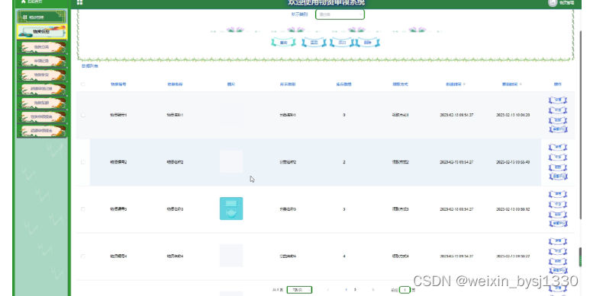Click the bottom action button in row 1
590x296 pixels.
[x=558, y=129]
